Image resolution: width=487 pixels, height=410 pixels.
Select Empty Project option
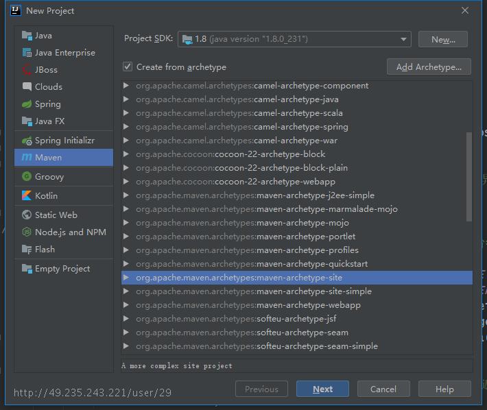tap(64, 269)
